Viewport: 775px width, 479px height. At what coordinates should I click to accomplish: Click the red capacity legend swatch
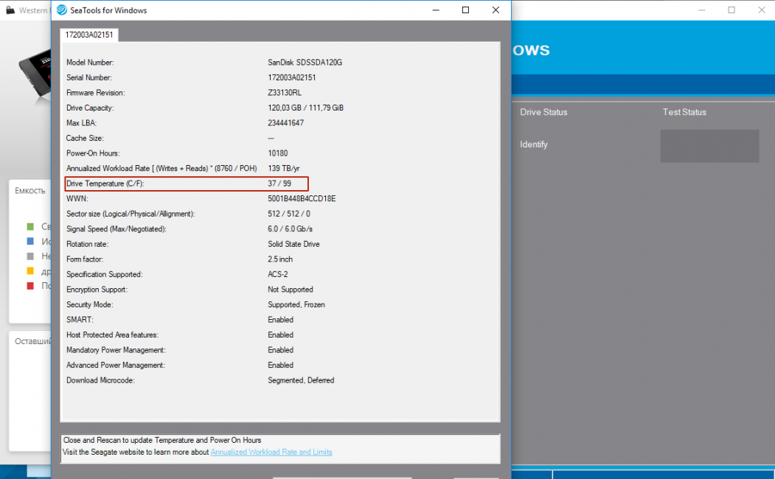[x=30, y=286]
